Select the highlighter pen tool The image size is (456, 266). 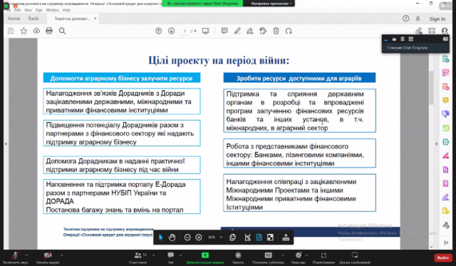tap(237, 31)
